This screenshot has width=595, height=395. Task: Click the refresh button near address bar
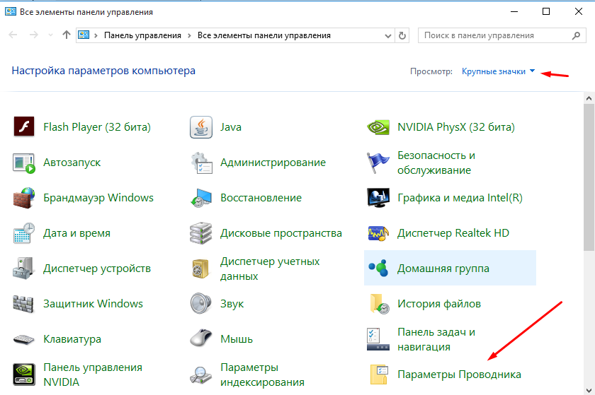tap(403, 35)
